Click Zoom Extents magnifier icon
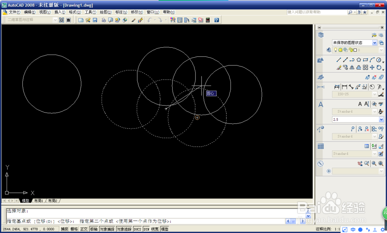The height and width of the screenshot is (233, 387). tap(381, 163)
